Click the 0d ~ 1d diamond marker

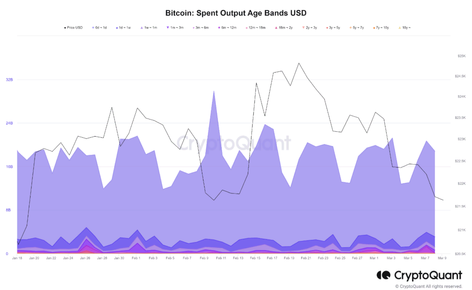[x=93, y=28]
